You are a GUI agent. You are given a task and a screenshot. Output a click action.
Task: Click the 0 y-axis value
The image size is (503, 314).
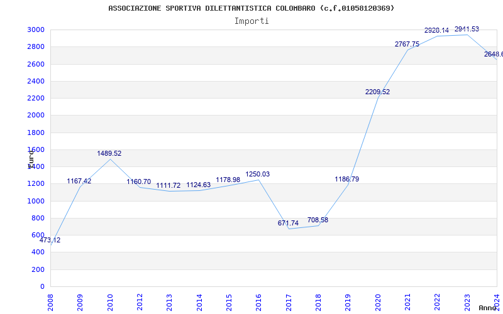[42, 286]
